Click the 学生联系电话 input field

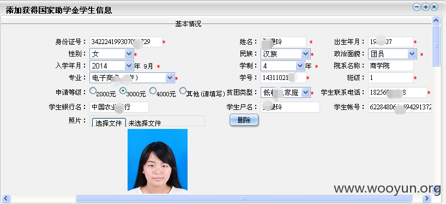tap(397, 92)
